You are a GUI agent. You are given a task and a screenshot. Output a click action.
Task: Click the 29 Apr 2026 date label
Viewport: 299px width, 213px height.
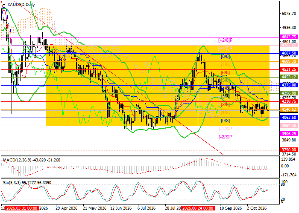(x=67, y=208)
